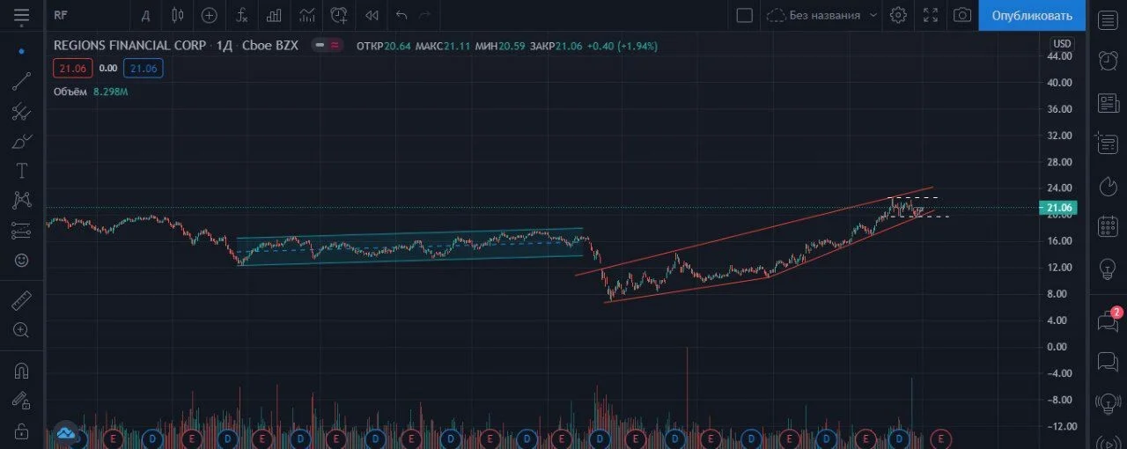Open the USD currency selector
This screenshot has width=1127, height=449.
tap(1062, 43)
